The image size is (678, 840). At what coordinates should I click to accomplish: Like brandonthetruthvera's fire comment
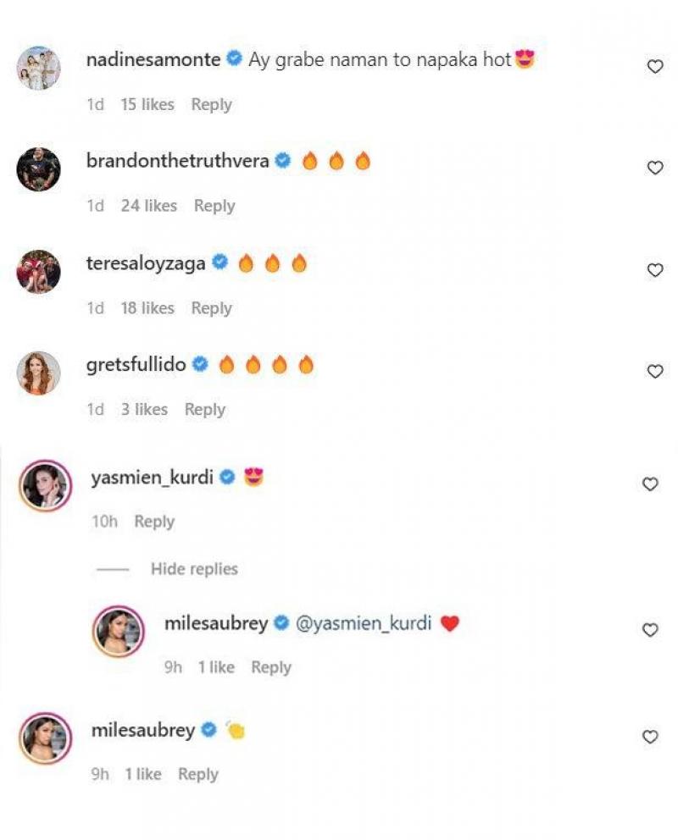point(654,169)
